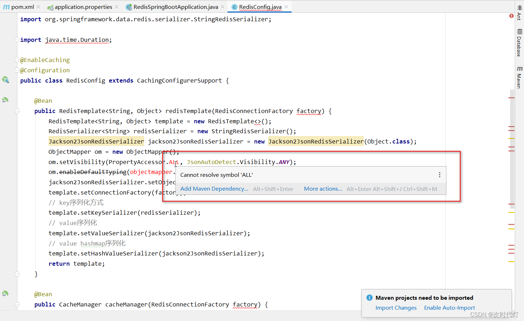Click the Add Maven Dependency link
The height and width of the screenshot is (321, 524).
[214, 188]
